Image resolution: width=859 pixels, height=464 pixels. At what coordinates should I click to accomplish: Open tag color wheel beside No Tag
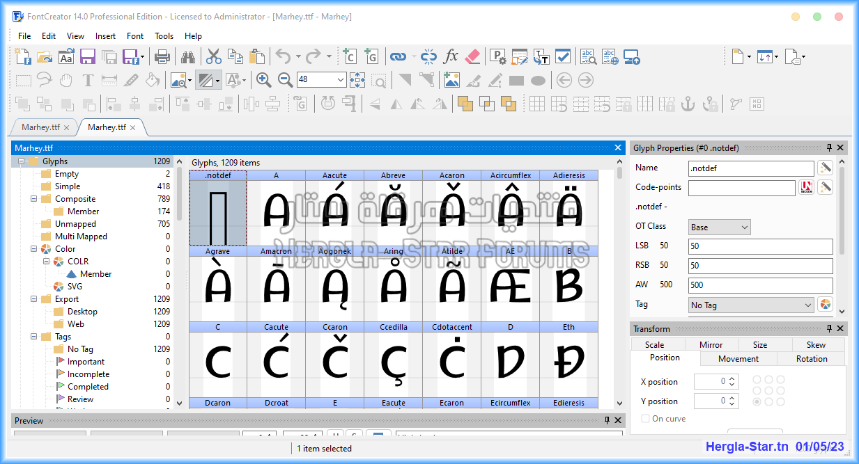[825, 305]
